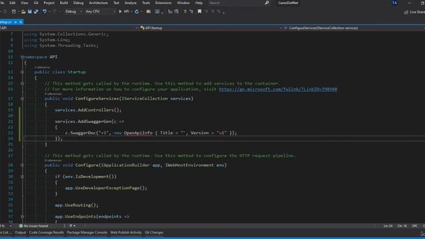Image resolution: width=425 pixels, height=239 pixels.
Task: Open the Project menu
Action: click(48, 3)
